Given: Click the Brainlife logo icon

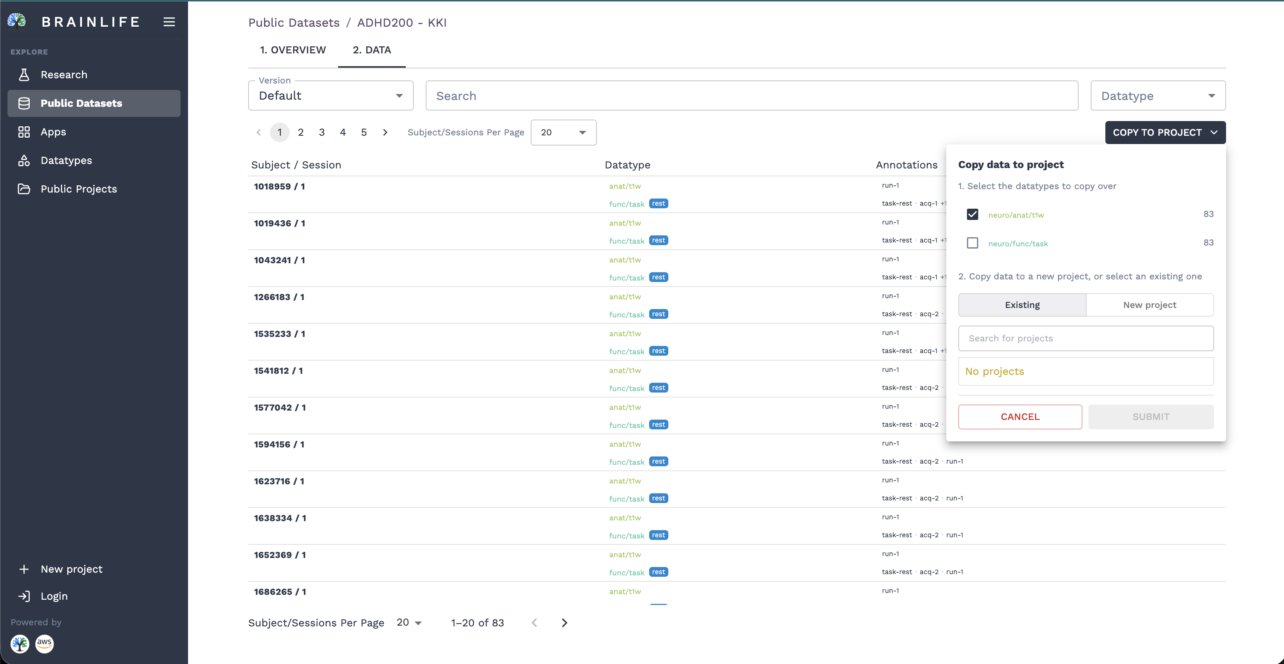Looking at the screenshot, I should click(x=17, y=21).
